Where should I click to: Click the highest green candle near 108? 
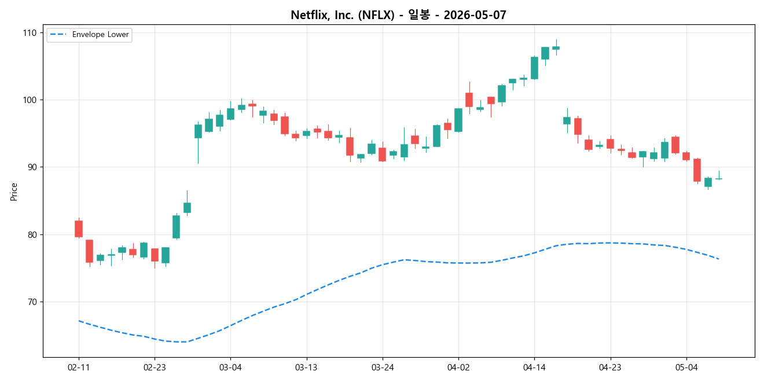[556, 48]
